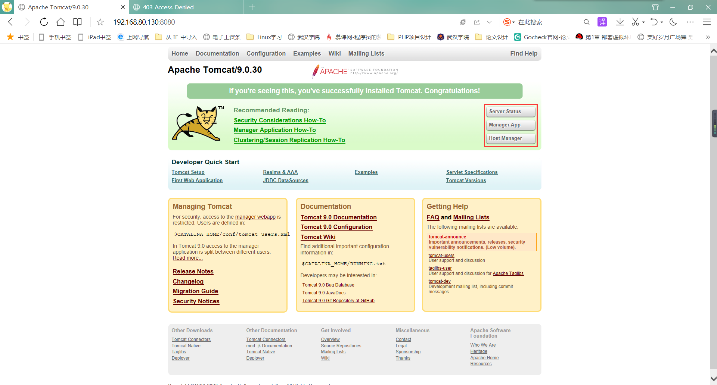Close the Apache Tomcat/9.0.30 tab
The width and height of the screenshot is (717, 385).
point(123,7)
